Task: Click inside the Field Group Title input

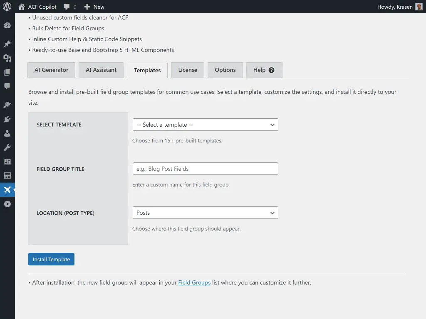Action: point(205,169)
